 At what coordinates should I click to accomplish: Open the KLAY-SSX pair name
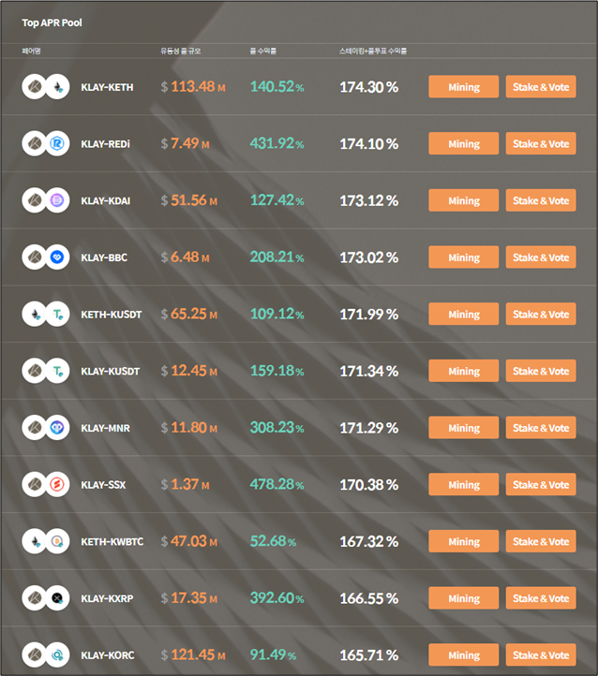tap(103, 485)
